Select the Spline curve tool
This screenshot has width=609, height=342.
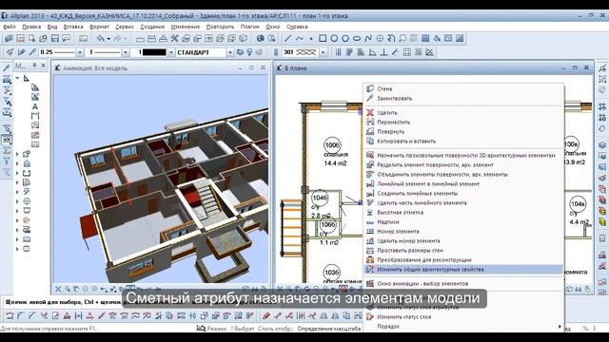click(x=368, y=38)
